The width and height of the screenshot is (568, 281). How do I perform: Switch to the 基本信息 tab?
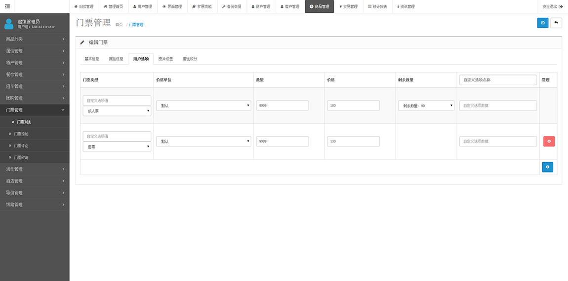point(92,59)
